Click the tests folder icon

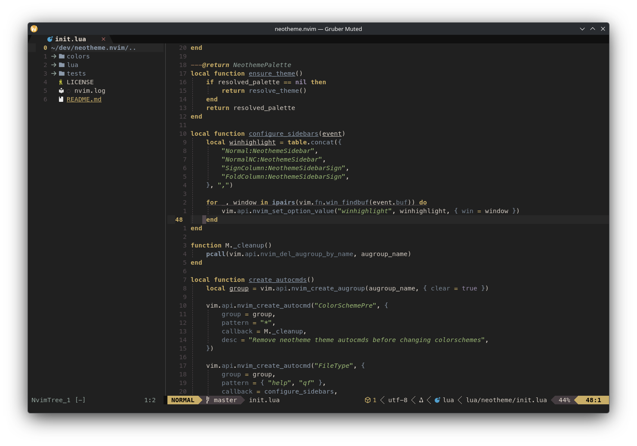pyautogui.click(x=62, y=73)
